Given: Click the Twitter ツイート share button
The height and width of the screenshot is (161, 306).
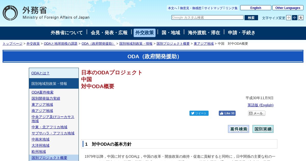Looking at the screenshot, I should pos(199,113).
